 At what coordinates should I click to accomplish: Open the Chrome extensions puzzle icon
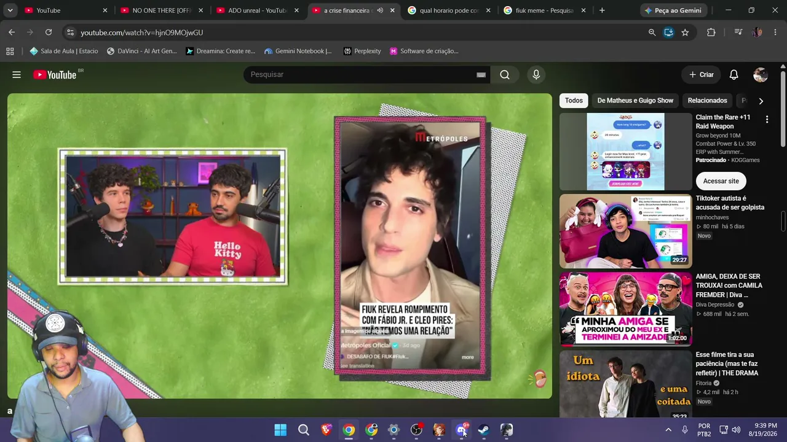[711, 33]
